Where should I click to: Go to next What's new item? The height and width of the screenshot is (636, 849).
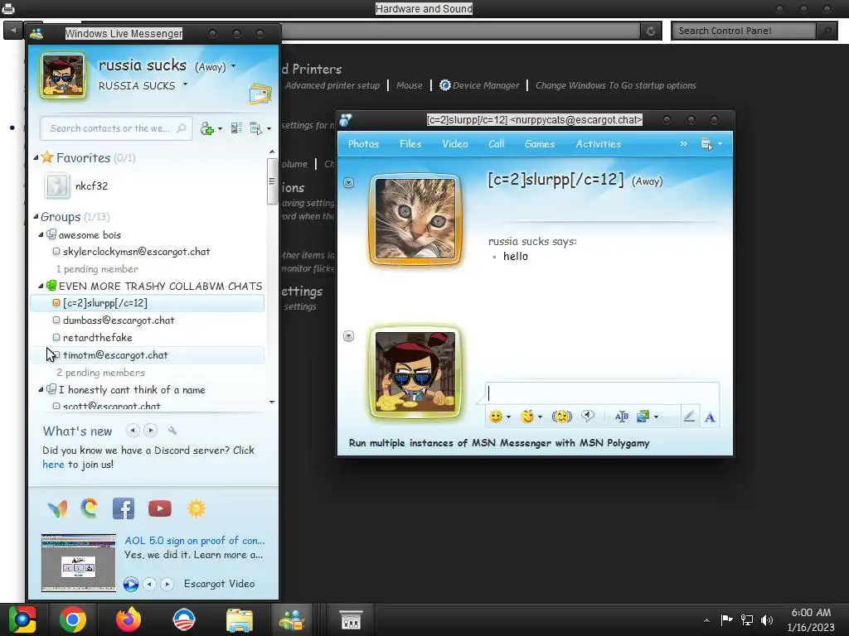(151, 431)
